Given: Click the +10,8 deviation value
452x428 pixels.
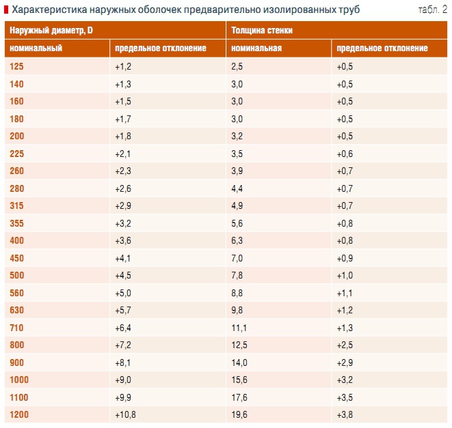Looking at the screenshot, I should pos(125,415).
